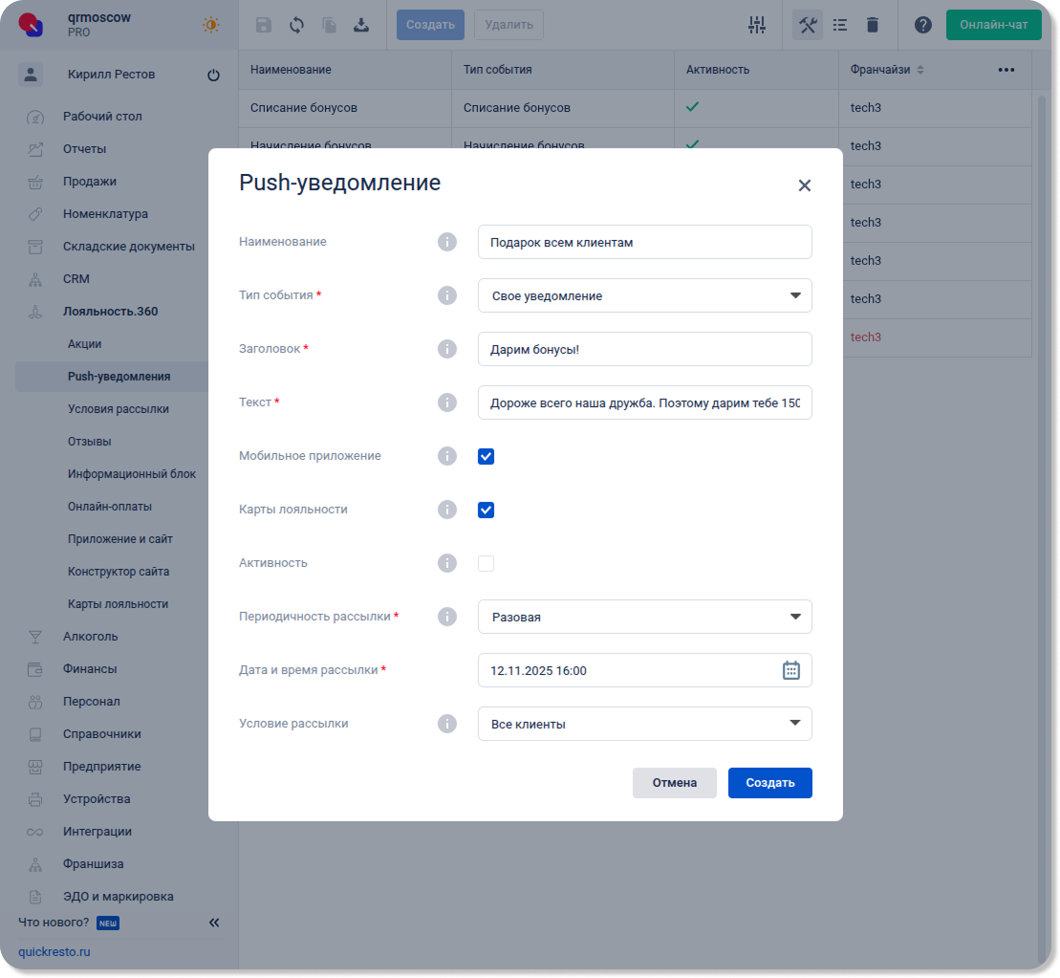Open the Условие рассылки dropdown
The height and width of the screenshot is (978, 1060).
click(644, 724)
